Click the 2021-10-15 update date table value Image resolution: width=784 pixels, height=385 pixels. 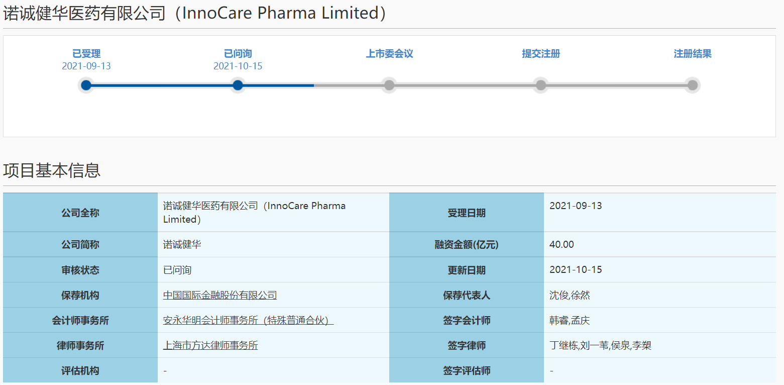coord(576,270)
